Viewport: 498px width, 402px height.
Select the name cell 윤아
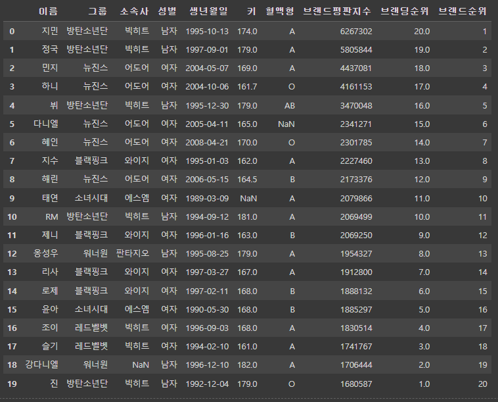(x=50, y=309)
